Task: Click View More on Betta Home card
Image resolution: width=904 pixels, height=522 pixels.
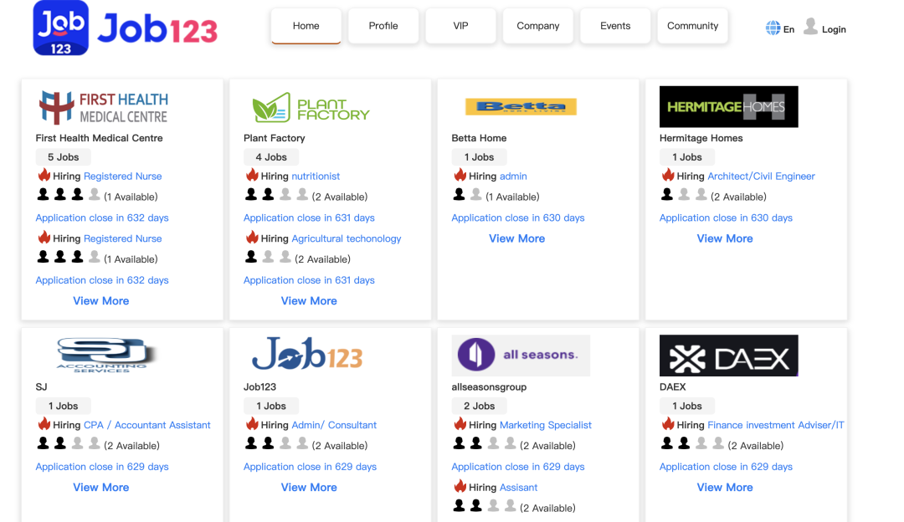Action: 517,238
